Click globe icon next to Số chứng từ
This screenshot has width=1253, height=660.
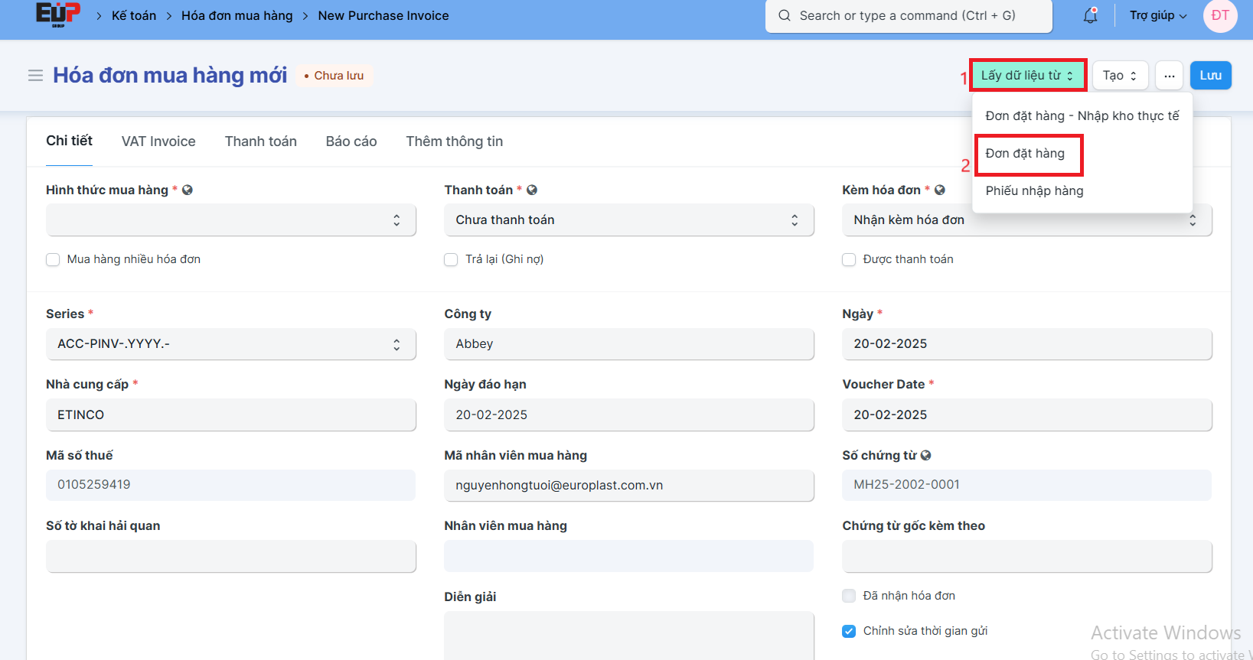[x=925, y=455]
